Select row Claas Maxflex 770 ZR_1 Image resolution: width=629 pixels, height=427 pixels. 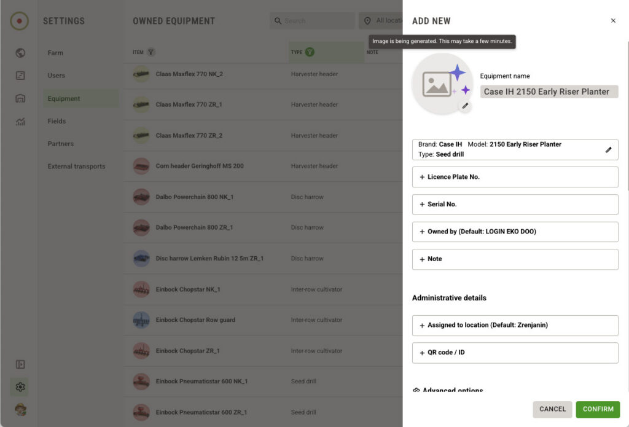263,104
